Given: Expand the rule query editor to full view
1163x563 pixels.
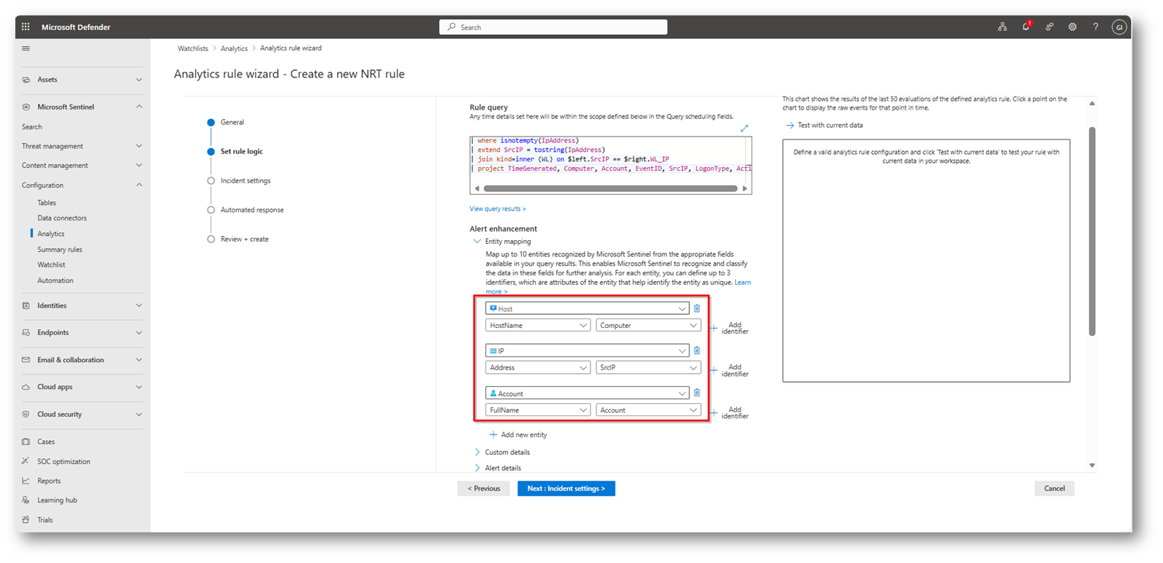Looking at the screenshot, I should [744, 129].
